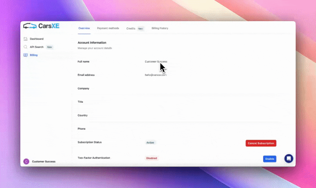Click the helo@carsxe.com email address value

156,75
